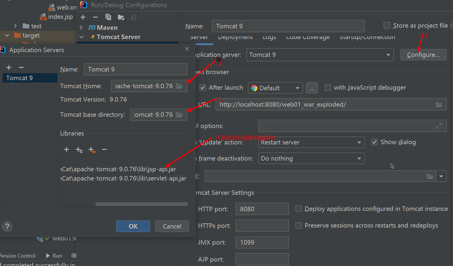Click empty AJP port field

point(262,259)
